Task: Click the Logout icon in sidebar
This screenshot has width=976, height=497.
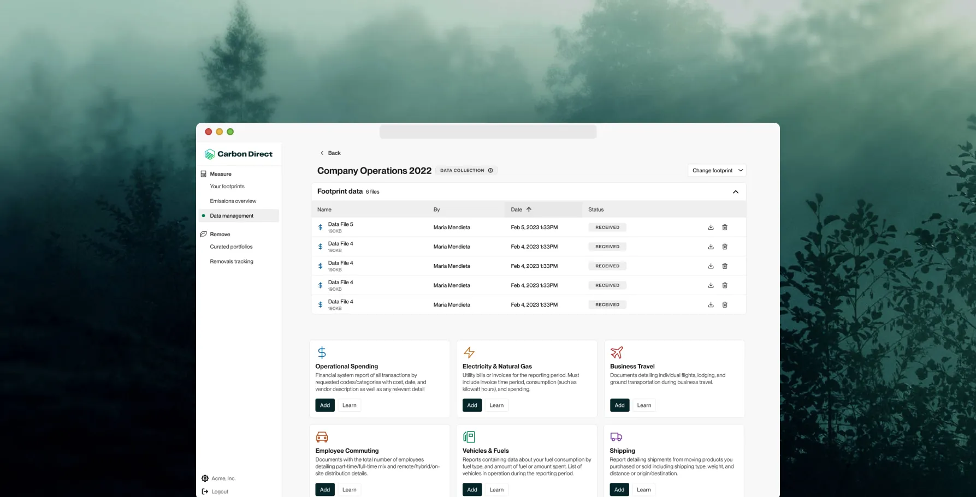Action: (x=205, y=492)
